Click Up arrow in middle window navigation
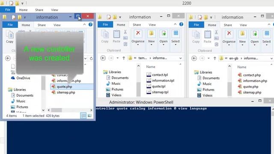 pos(124,58)
